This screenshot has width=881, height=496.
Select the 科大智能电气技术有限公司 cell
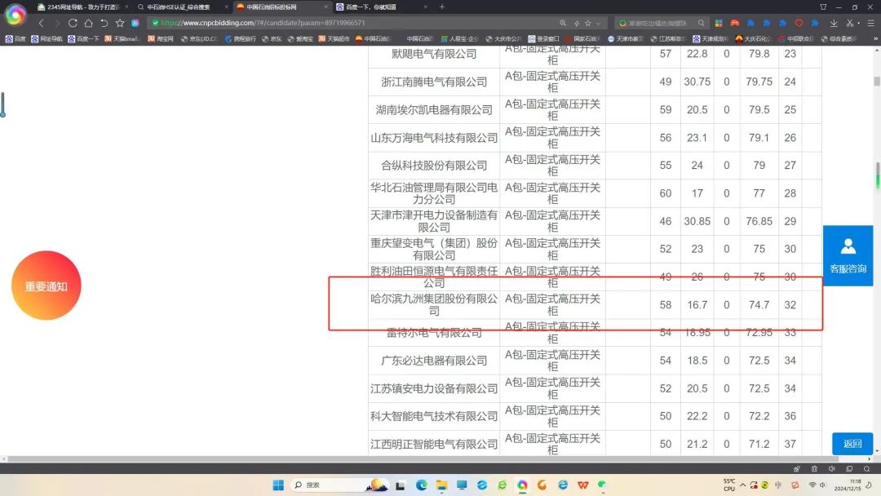point(434,416)
